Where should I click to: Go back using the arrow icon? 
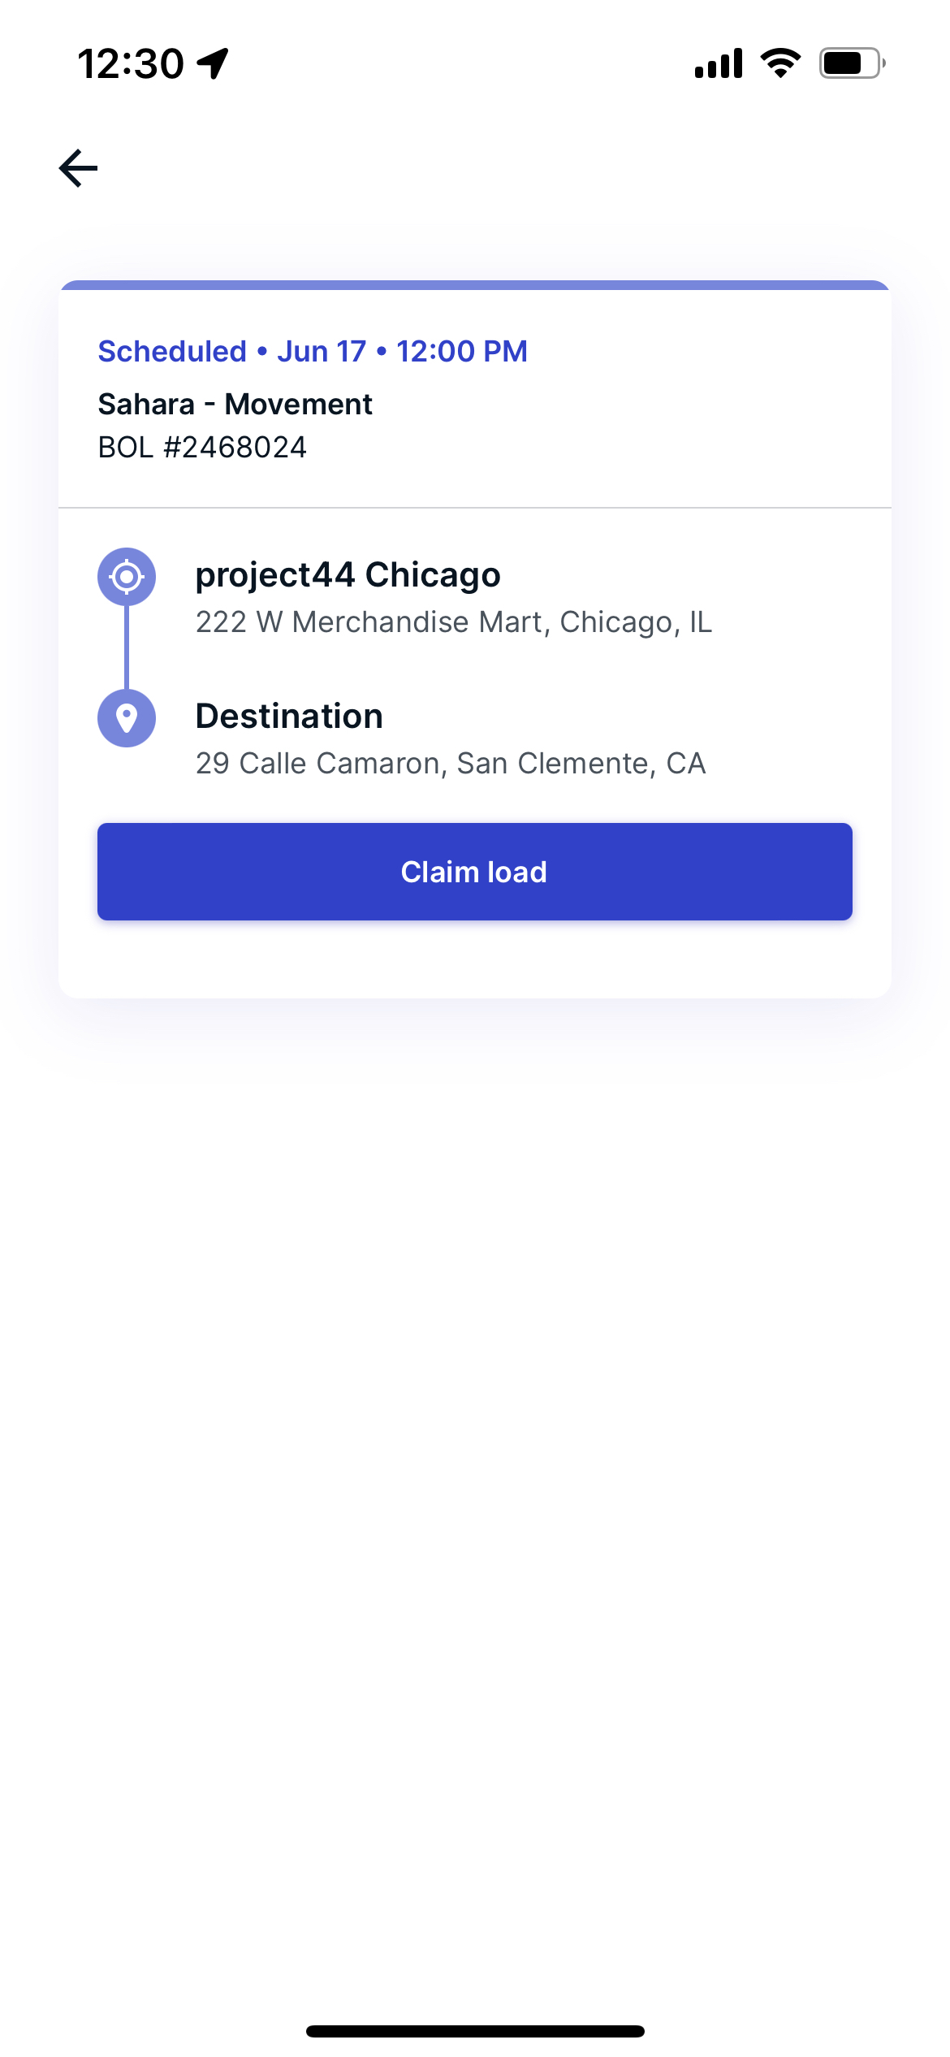click(x=78, y=168)
